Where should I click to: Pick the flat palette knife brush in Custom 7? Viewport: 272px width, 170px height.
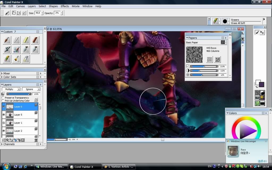coord(26,59)
